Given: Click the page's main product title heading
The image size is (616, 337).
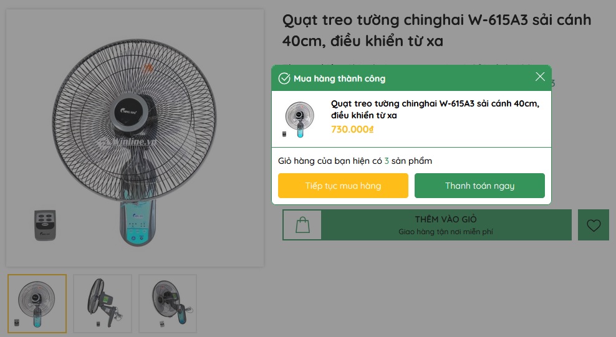Looking at the screenshot, I should pos(436,31).
